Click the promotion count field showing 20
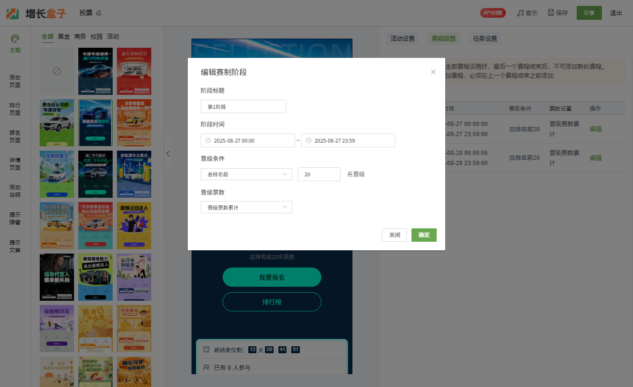Viewport: 633px width, 387px height. point(319,174)
